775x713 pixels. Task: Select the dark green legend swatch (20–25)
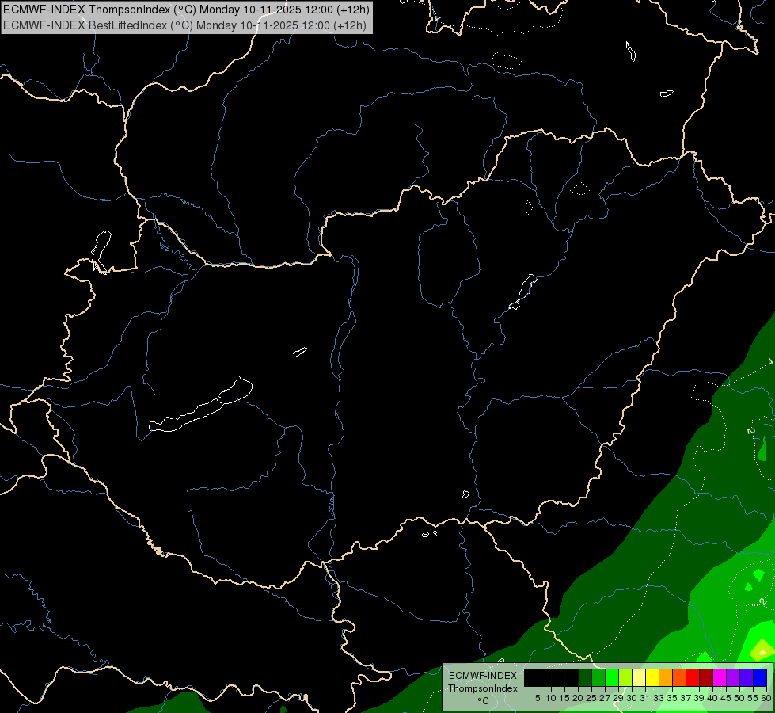tap(585, 677)
